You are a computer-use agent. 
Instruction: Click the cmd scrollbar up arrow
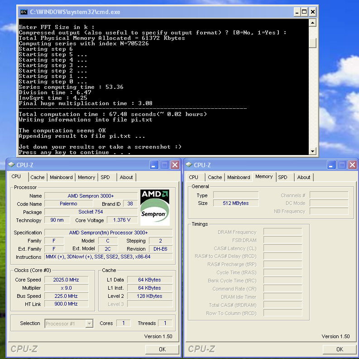[x=312, y=23]
